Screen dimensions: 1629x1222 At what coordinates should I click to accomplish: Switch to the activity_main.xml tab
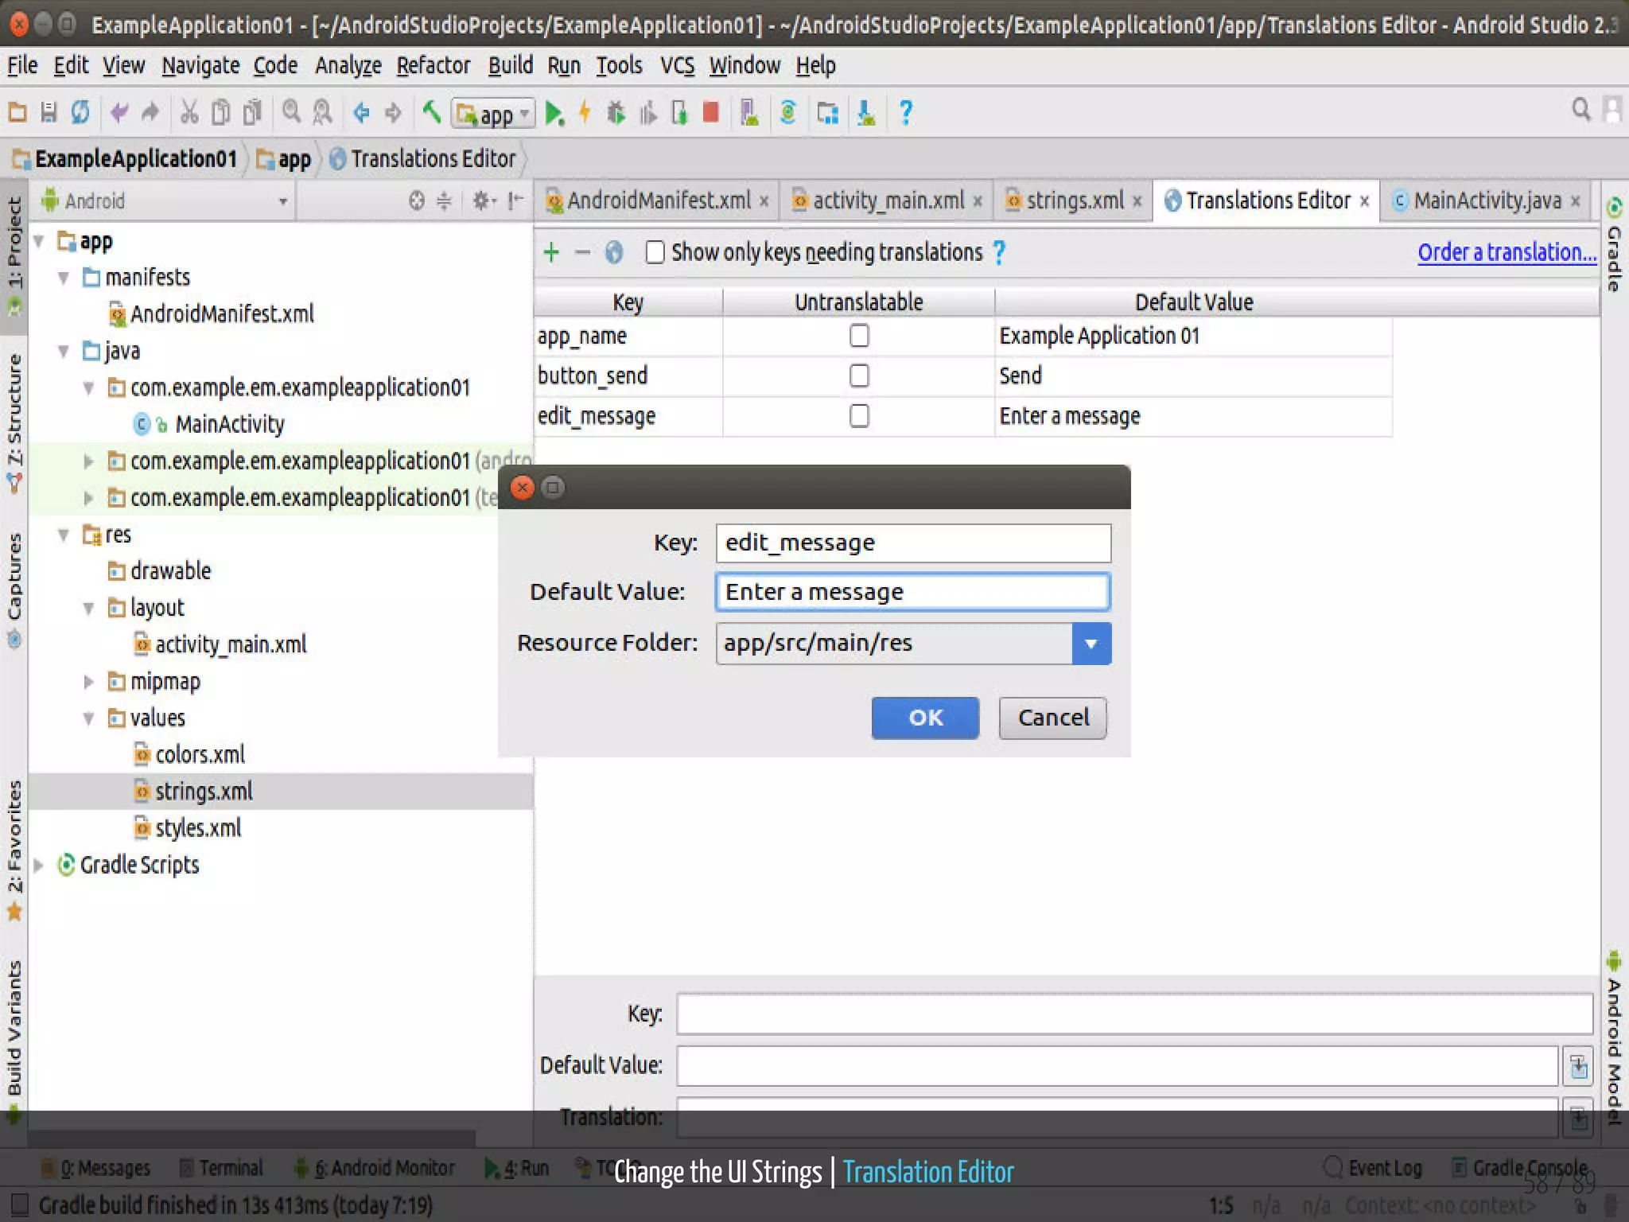(x=887, y=200)
